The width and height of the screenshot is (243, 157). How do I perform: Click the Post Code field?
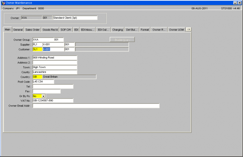pos(43,82)
